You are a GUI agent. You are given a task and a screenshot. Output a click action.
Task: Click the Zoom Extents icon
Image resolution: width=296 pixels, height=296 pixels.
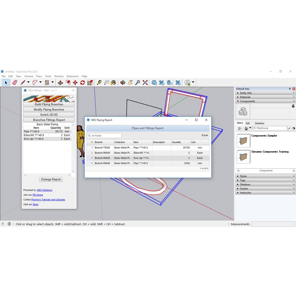coord(145,83)
